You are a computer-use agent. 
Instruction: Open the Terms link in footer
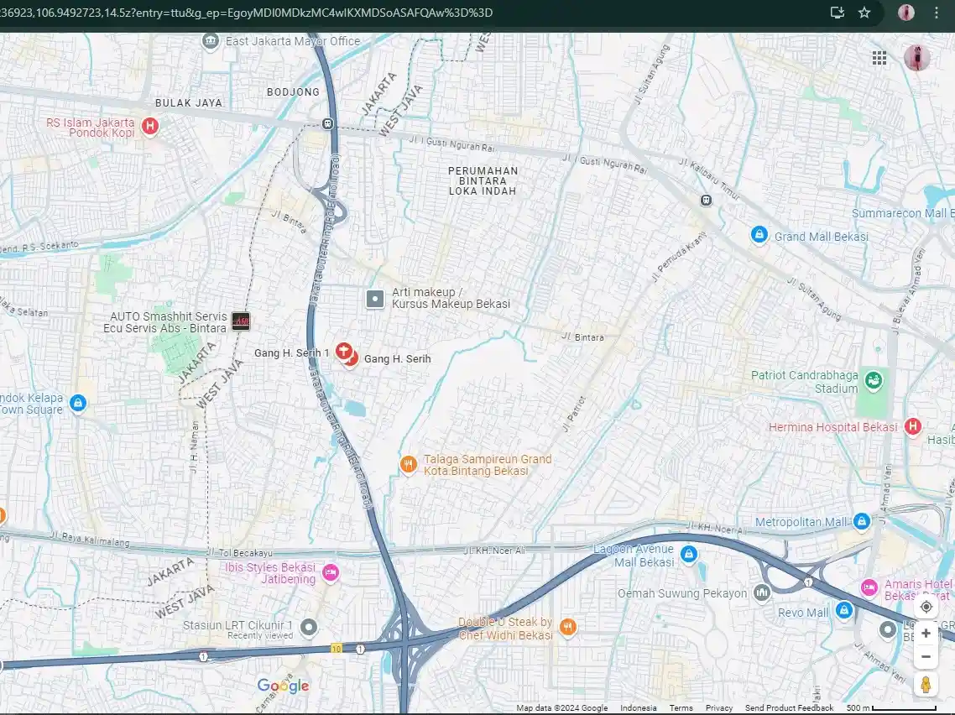click(x=681, y=708)
